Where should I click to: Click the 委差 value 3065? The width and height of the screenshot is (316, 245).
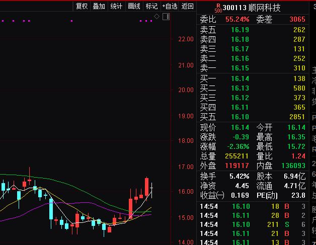[x=297, y=19]
